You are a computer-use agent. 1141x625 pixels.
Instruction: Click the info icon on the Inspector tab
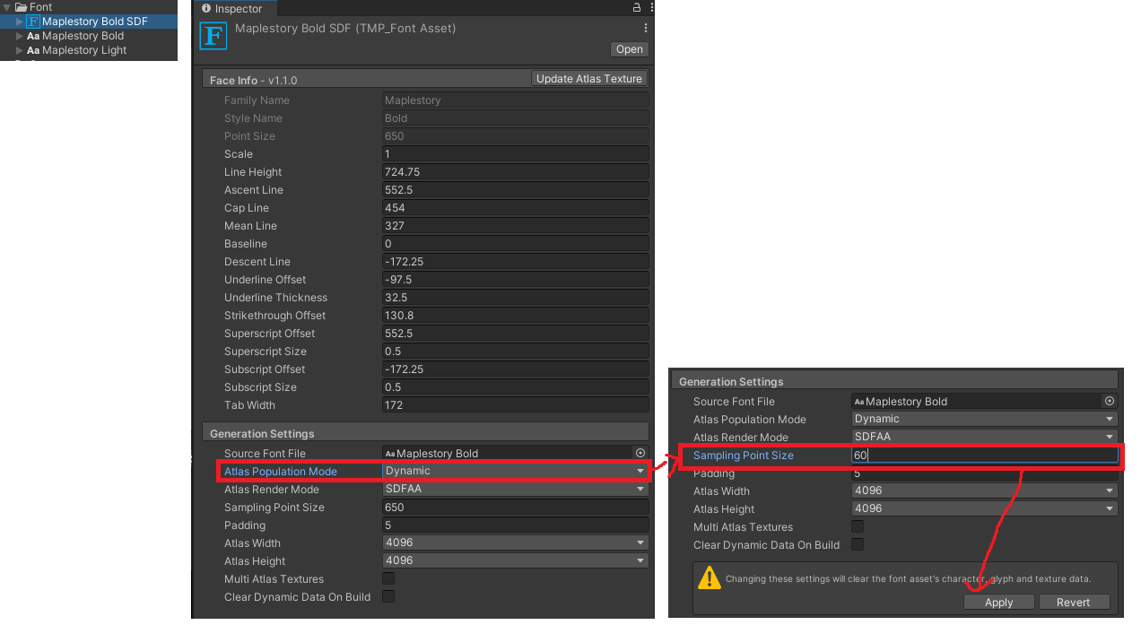point(206,8)
